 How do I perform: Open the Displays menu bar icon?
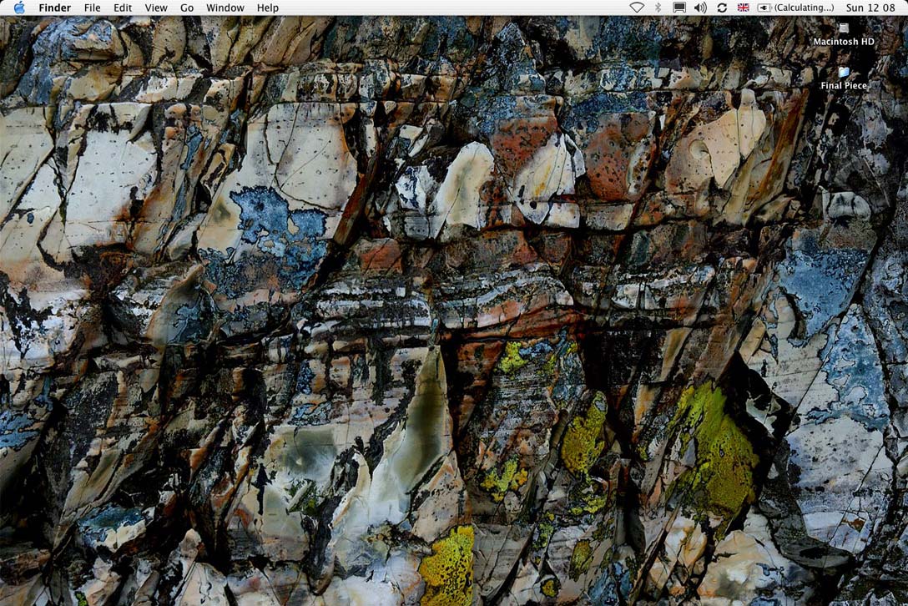point(679,8)
